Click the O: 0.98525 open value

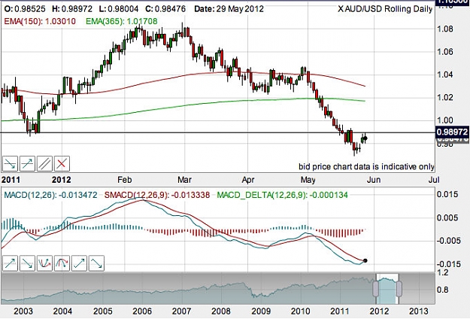(25, 9)
